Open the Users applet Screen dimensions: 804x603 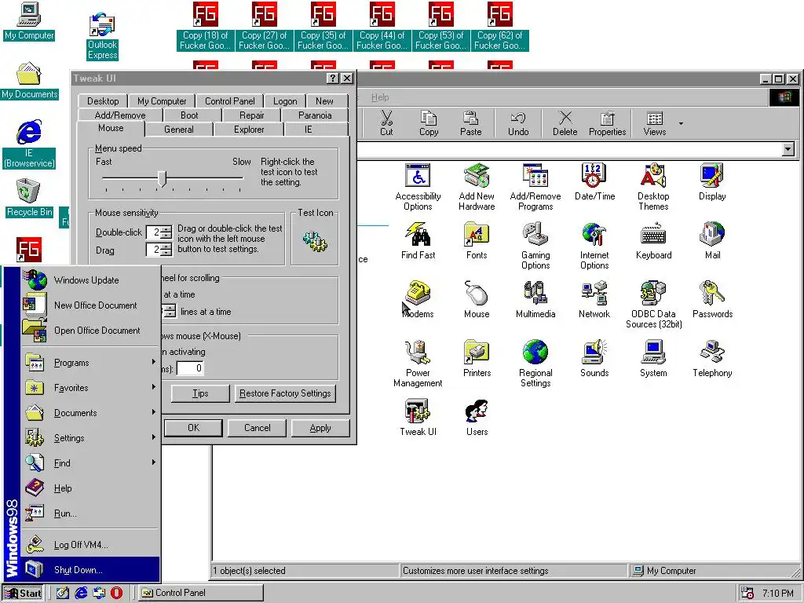click(x=477, y=418)
